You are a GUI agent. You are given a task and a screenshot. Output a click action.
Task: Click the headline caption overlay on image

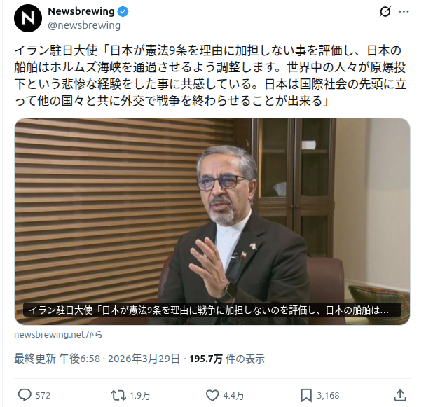coord(212,310)
